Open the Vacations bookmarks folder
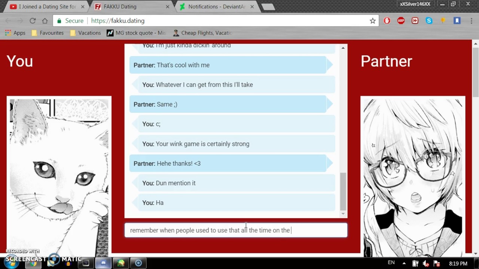Viewport: 479px width, 269px height. coord(85,33)
